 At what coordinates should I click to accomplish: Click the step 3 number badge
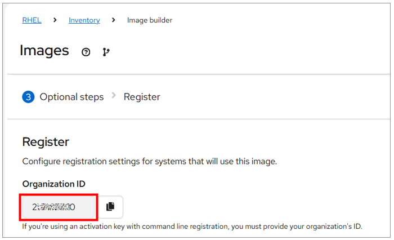coord(29,97)
